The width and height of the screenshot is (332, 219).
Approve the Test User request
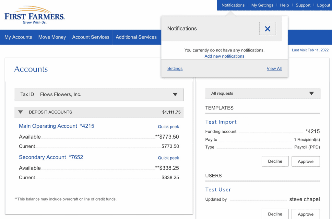click(305, 214)
